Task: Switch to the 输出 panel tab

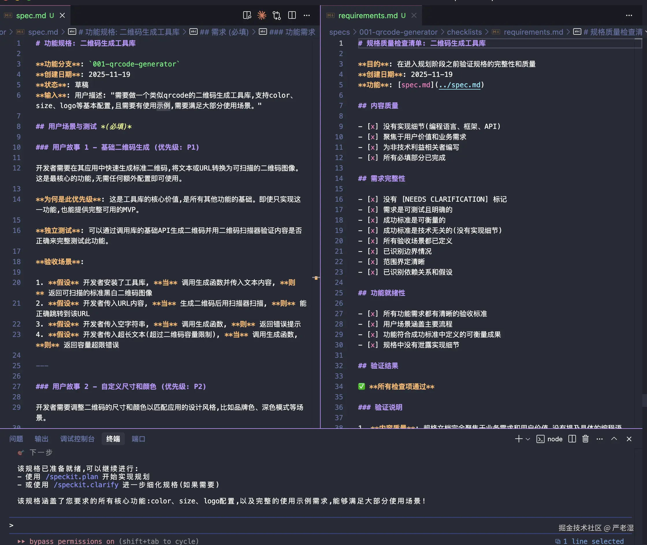Action: [x=41, y=439]
